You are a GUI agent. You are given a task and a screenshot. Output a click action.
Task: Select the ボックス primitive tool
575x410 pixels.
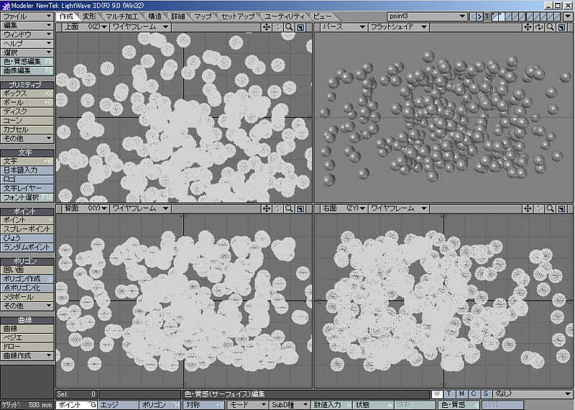(x=27, y=94)
